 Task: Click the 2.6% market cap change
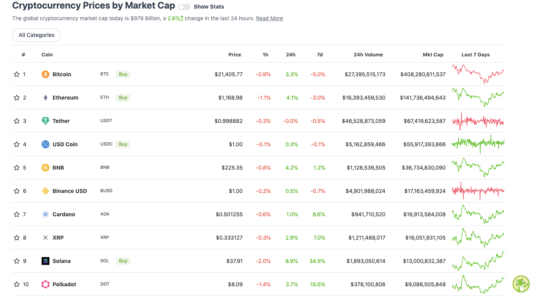tap(175, 18)
